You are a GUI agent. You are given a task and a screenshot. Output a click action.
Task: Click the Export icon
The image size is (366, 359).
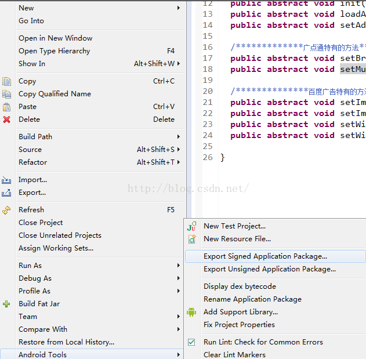7,193
